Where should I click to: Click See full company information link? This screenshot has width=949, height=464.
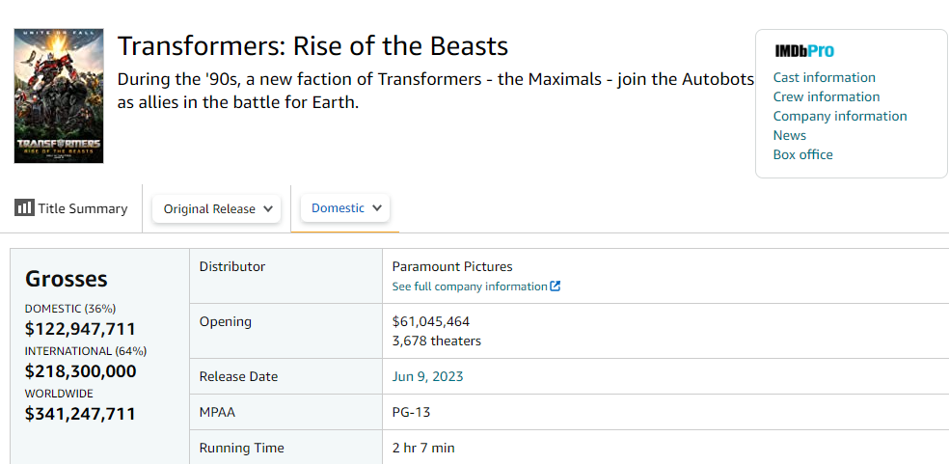470,287
